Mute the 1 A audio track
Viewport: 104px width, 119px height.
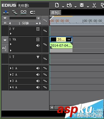38,68
